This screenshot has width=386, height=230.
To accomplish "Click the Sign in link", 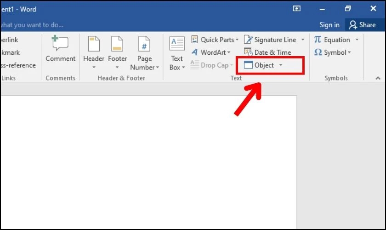I will (x=329, y=25).
